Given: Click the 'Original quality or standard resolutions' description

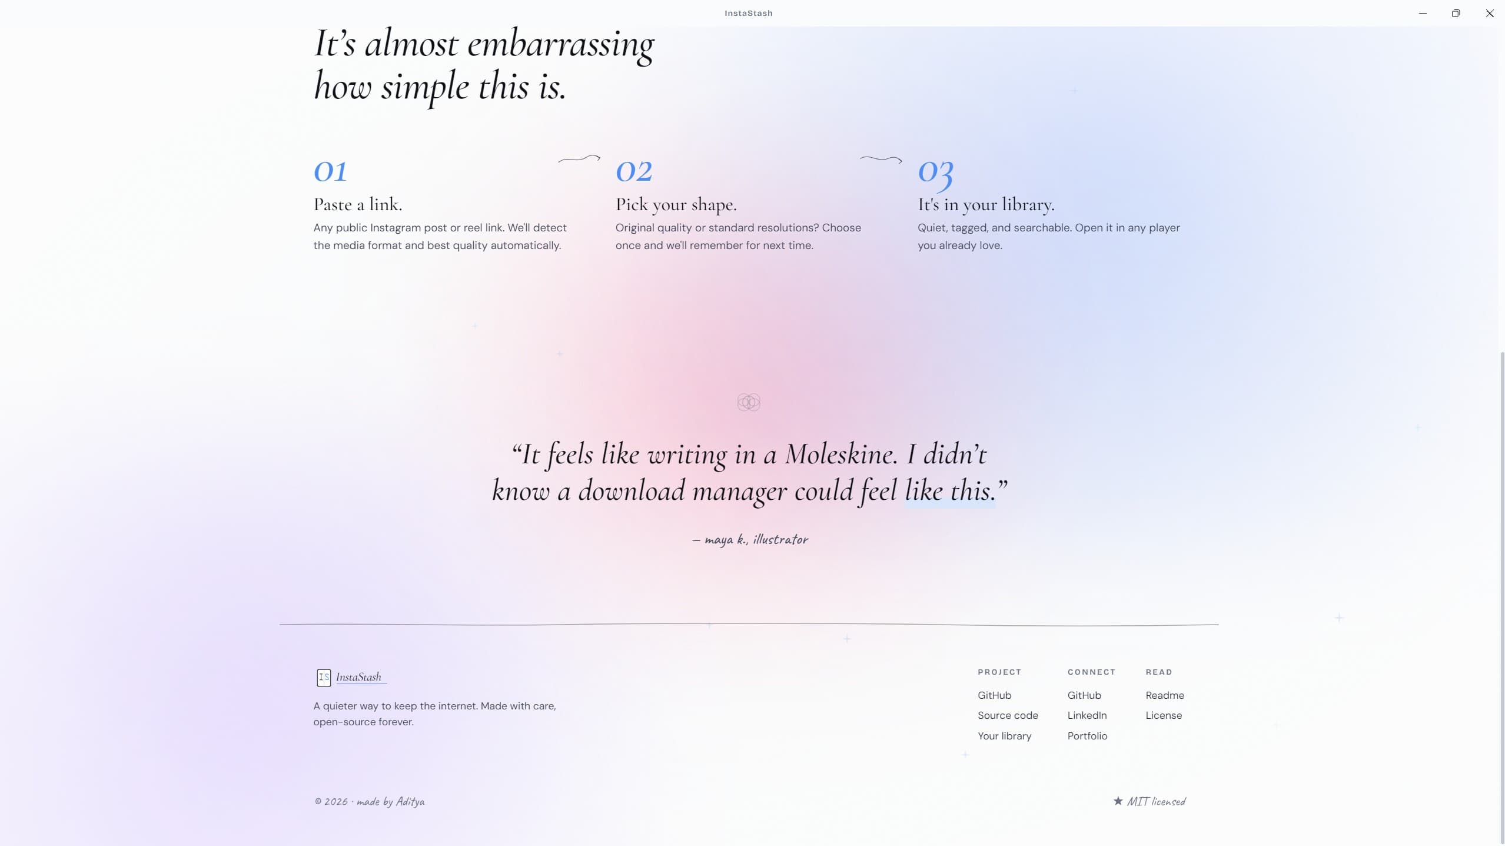Looking at the screenshot, I should (x=738, y=236).
